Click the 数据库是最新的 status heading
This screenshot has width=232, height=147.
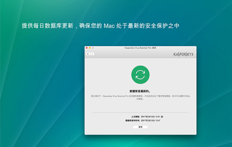click(140, 91)
